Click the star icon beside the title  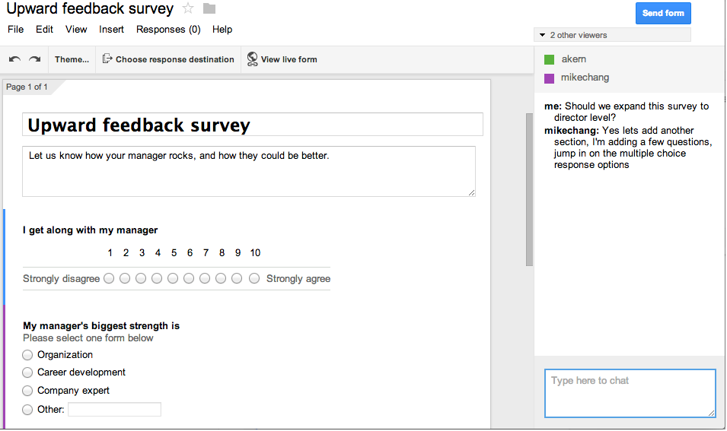click(x=188, y=9)
